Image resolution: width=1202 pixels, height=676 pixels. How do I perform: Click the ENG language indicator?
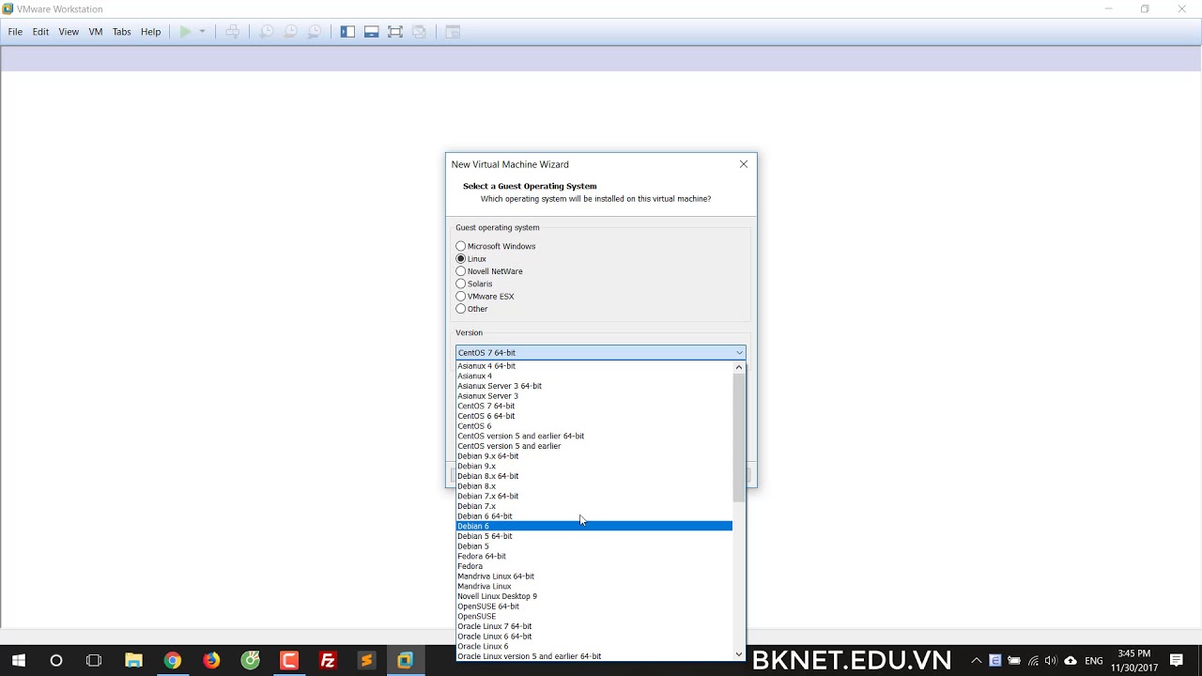pyautogui.click(x=1093, y=661)
